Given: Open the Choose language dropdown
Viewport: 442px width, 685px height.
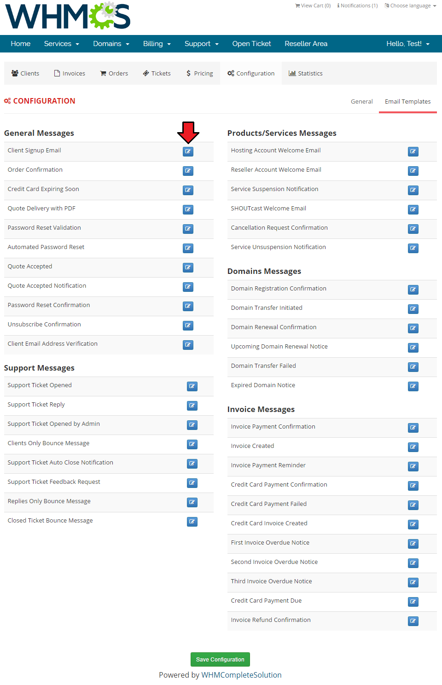Looking at the screenshot, I should [411, 6].
